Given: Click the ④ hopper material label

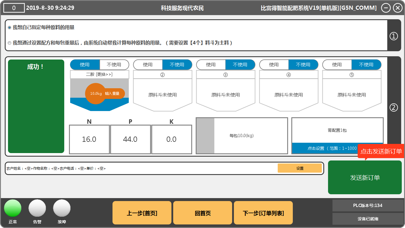Looking at the screenshot, I should pos(289,75).
